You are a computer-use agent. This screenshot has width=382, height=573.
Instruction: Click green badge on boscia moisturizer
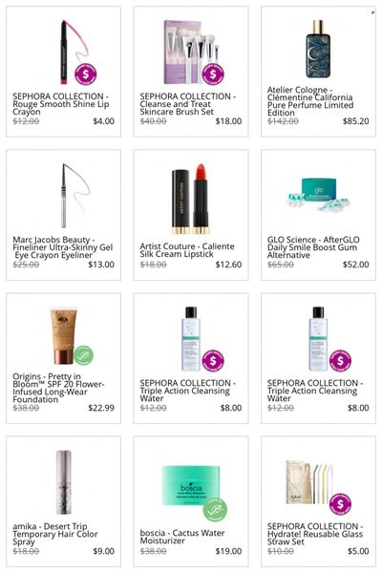215,509
